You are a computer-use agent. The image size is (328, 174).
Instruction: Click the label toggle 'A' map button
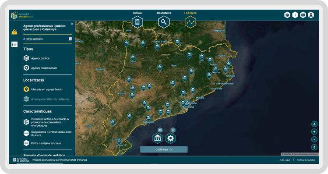click(x=314, y=124)
